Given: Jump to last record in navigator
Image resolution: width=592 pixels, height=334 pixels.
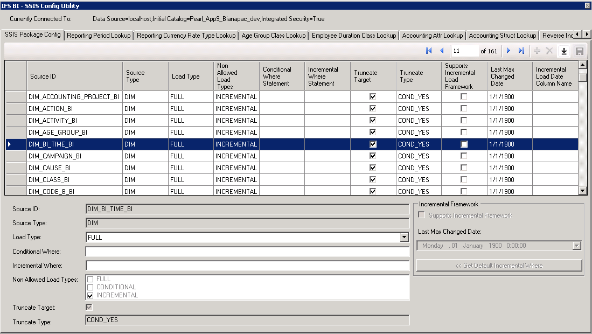Looking at the screenshot, I should click(521, 51).
